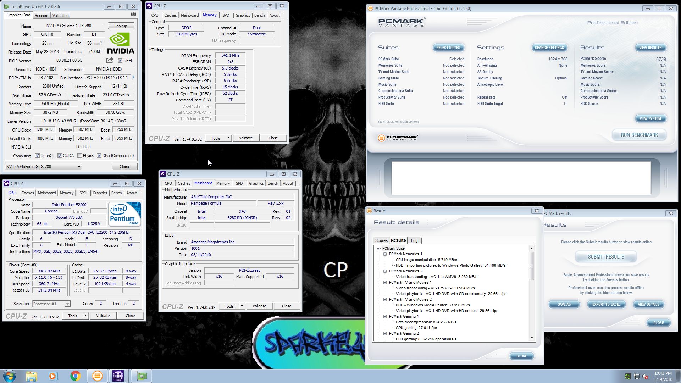
Task: Open the Tools dropdown arrow in CPU-Z CPU window
Action: pyautogui.click(x=85, y=316)
